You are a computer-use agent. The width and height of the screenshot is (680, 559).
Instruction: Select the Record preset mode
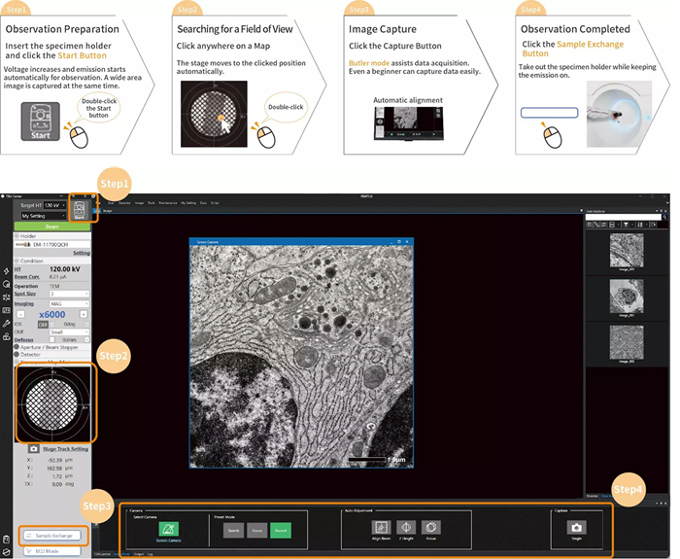pyautogui.click(x=281, y=531)
